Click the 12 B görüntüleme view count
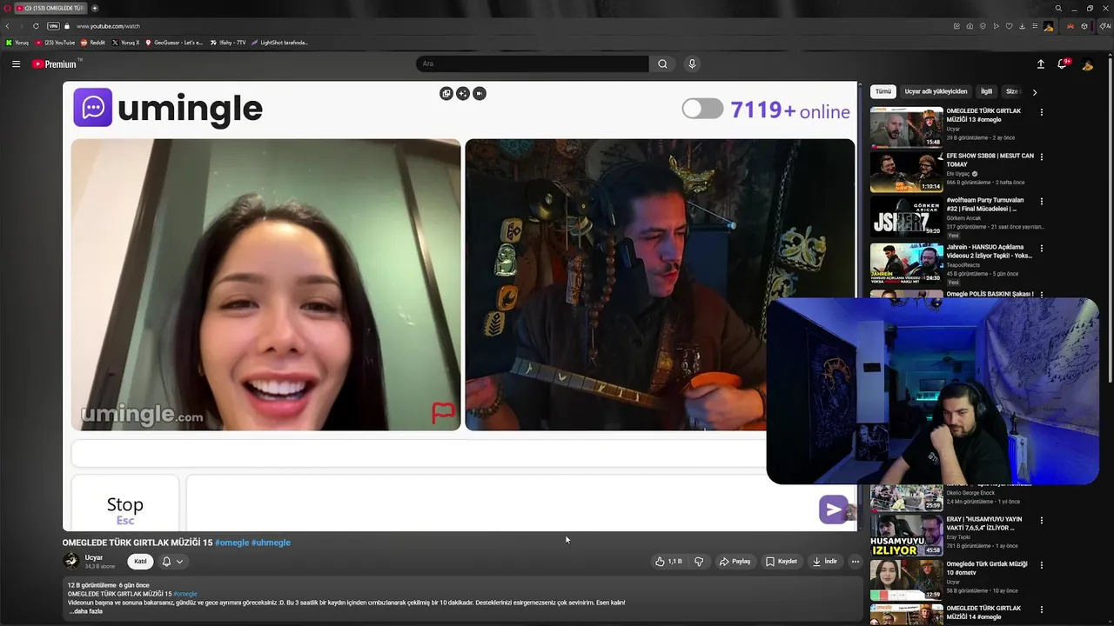This screenshot has height=626, width=1114. pos(91,585)
